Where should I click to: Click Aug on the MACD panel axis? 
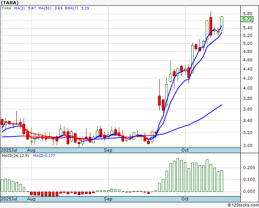tap(31, 199)
